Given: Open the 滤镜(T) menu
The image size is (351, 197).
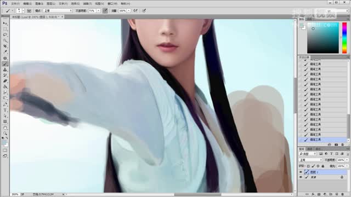Looking at the screenshot, I should 87,4.
